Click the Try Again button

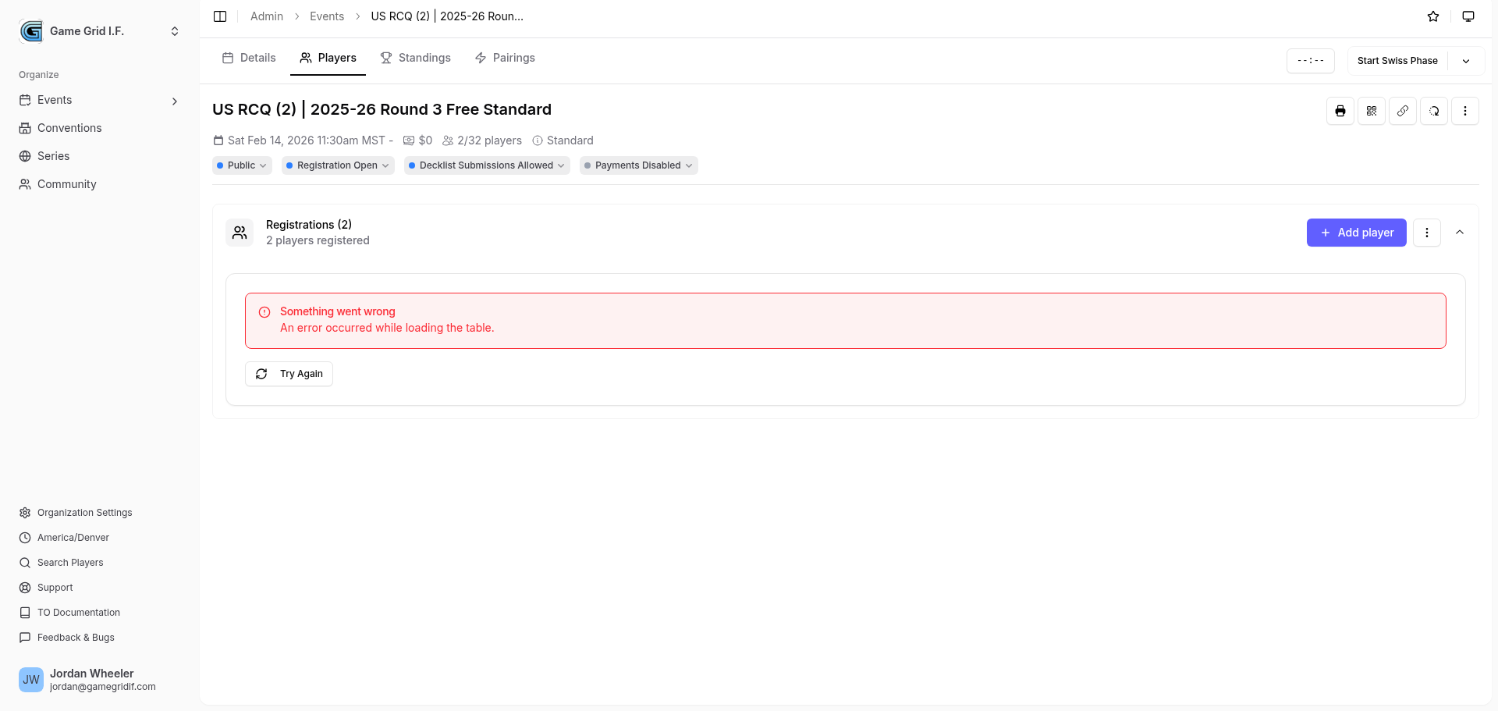tap(289, 374)
